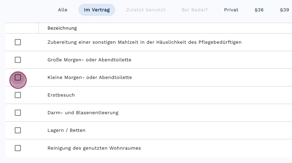Show the Privat services tab
The width and height of the screenshot is (292, 163).
click(231, 10)
